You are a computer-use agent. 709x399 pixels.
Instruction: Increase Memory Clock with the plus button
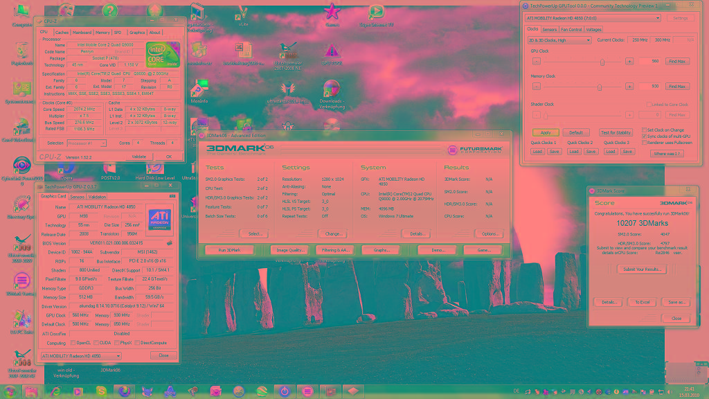pos(629,86)
